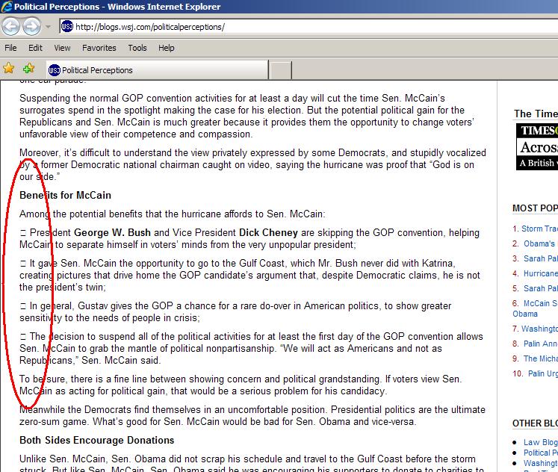Open the File menu
This screenshot has width=558, height=472.
pyautogui.click(x=10, y=48)
